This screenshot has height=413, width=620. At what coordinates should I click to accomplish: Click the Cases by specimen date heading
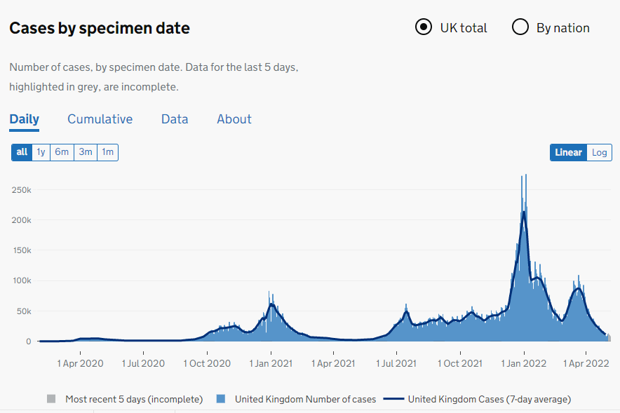tap(100, 28)
